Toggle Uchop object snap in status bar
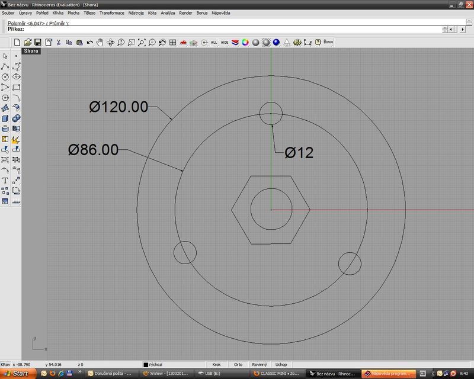 (281, 365)
